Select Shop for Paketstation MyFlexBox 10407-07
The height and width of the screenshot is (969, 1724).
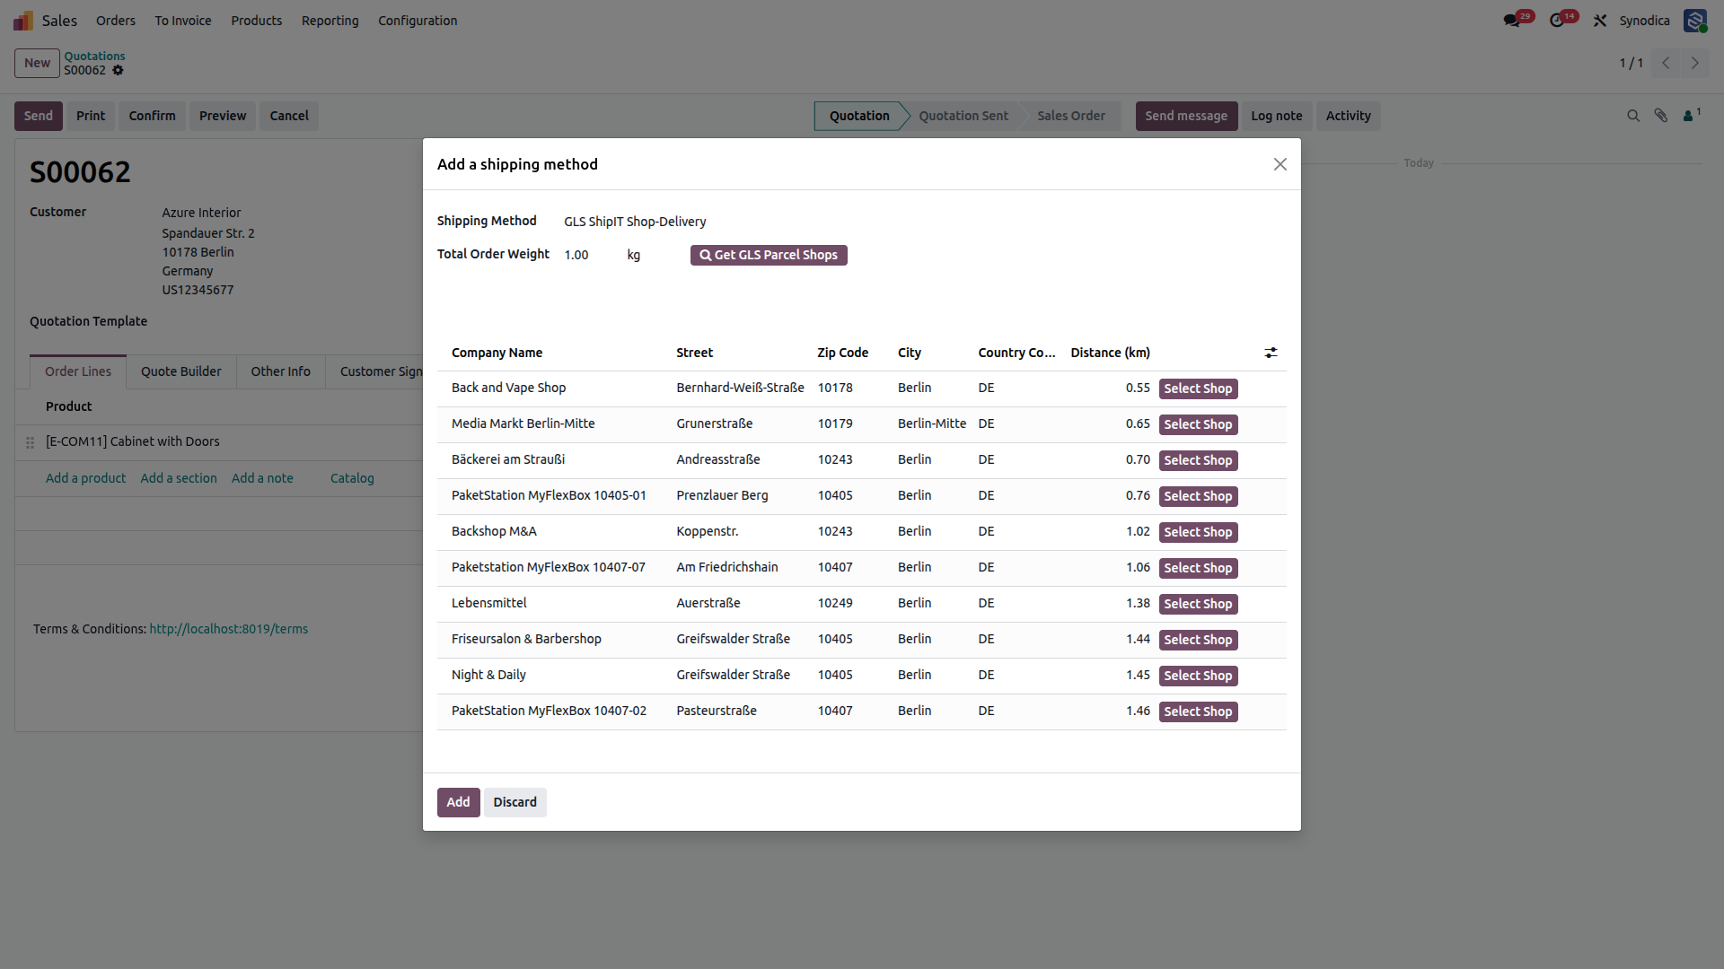pos(1198,568)
